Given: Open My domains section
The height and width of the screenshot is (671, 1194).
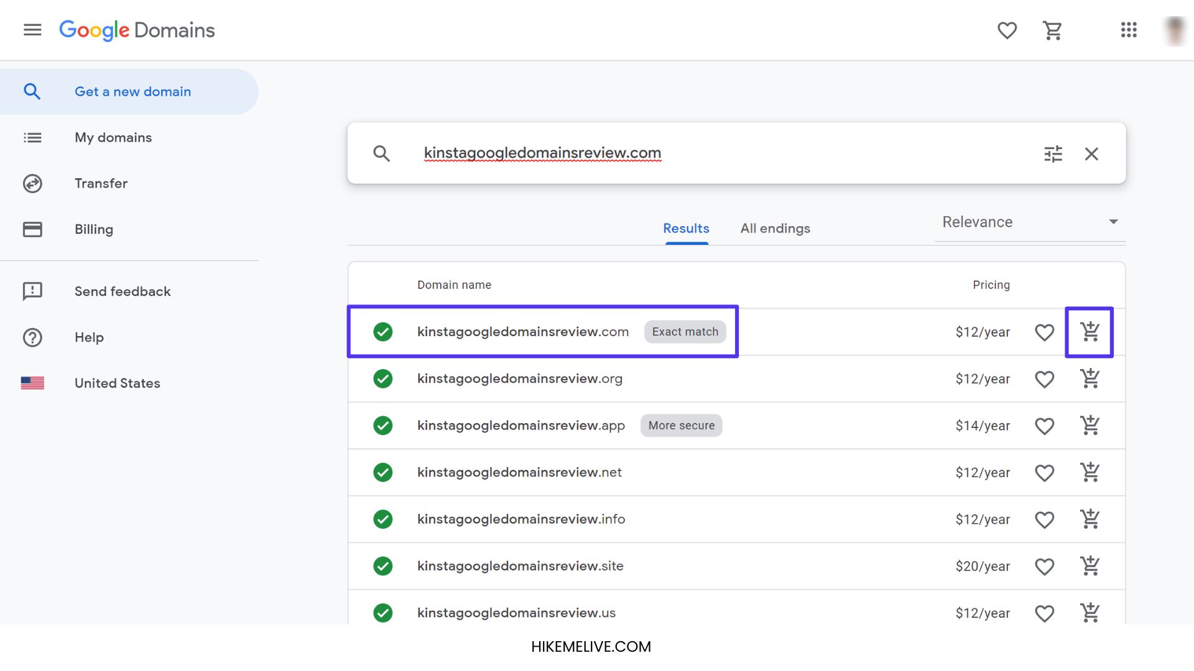Looking at the screenshot, I should 113,137.
